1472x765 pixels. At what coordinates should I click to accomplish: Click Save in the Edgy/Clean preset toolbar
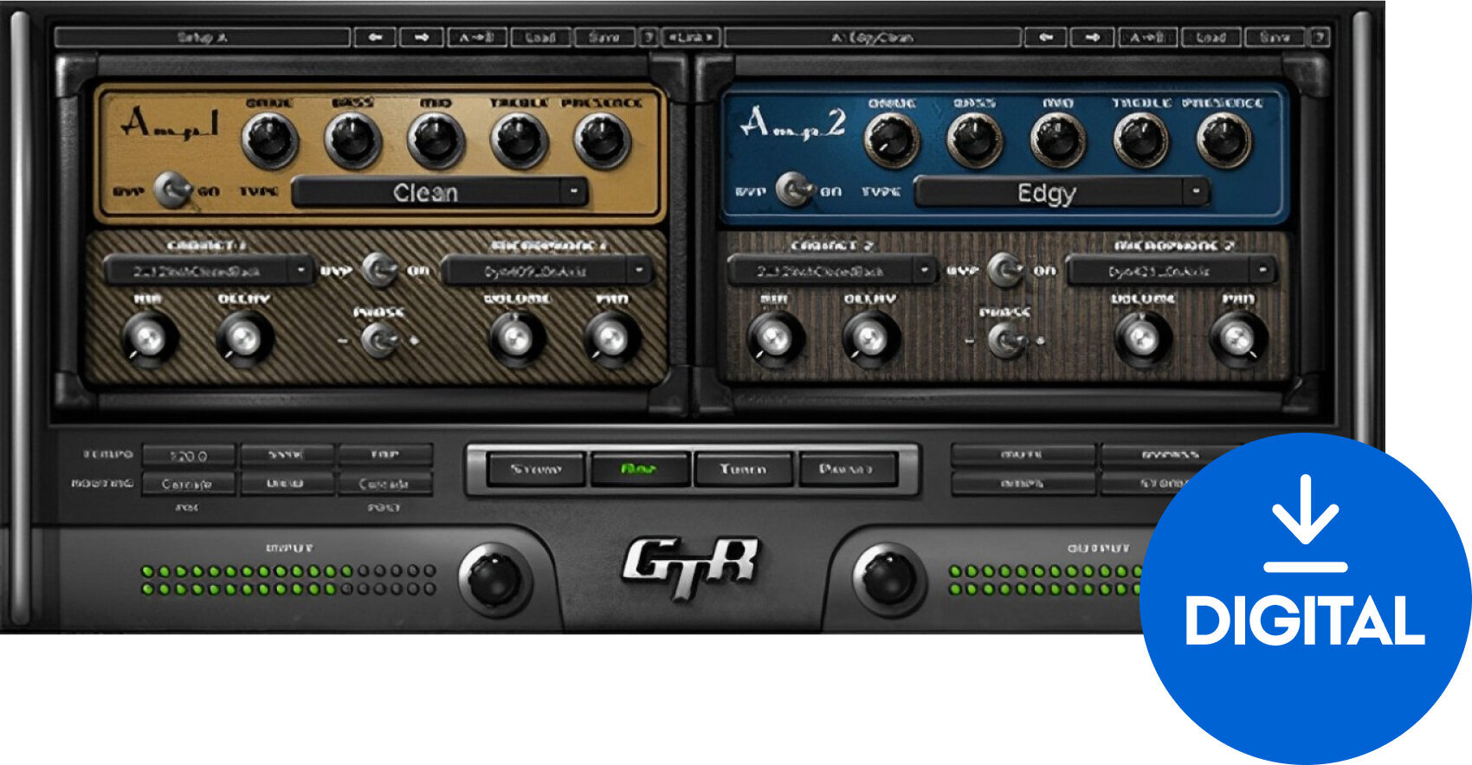click(1275, 37)
